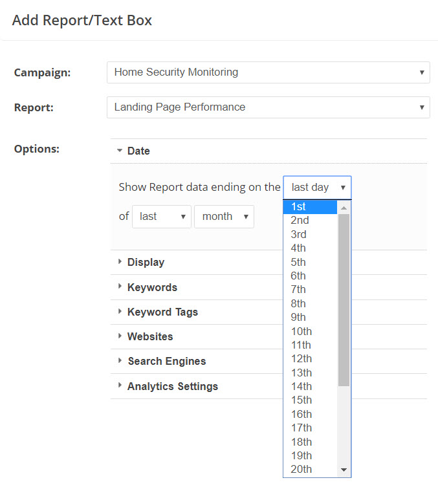The width and height of the screenshot is (438, 500).
Task: Click the 'last day' dropdown box
Action: pyautogui.click(x=317, y=188)
